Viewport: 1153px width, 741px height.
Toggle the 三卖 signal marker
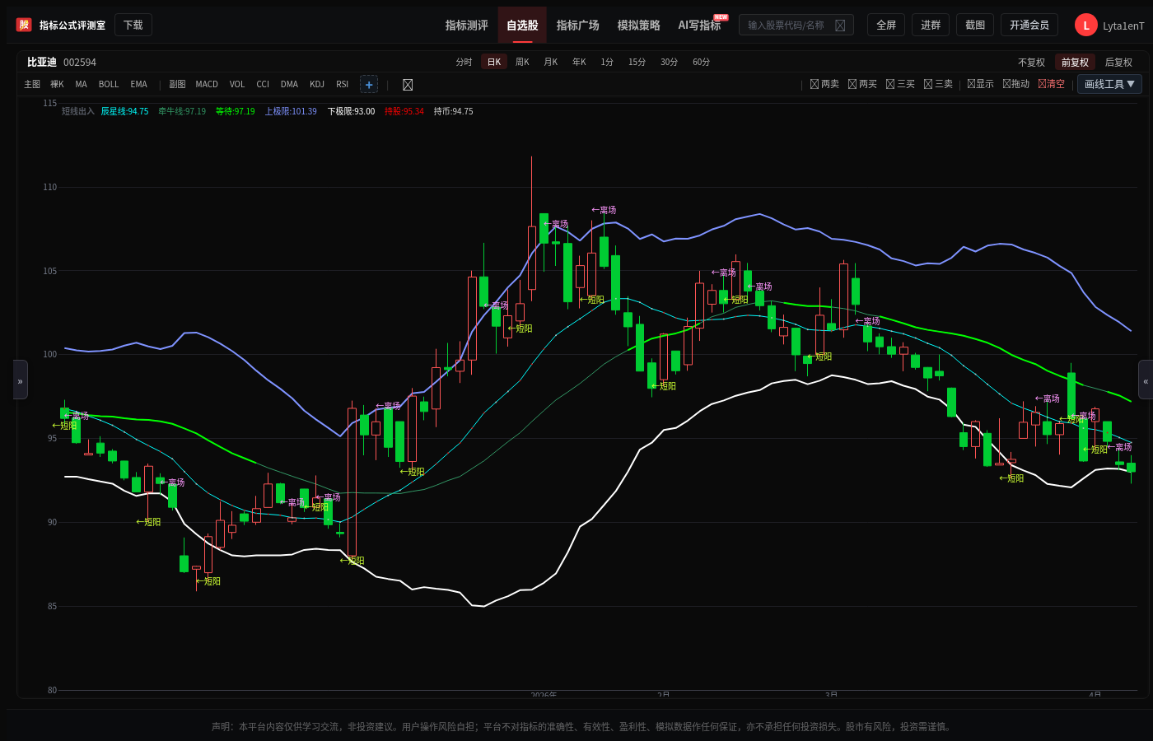point(938,84)
